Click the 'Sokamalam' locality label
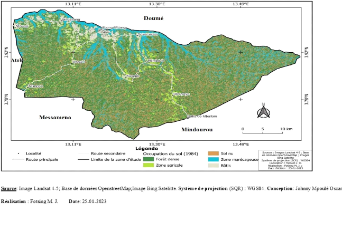The image size is (342, 241). pyautogui.click(x=147, y=34)
